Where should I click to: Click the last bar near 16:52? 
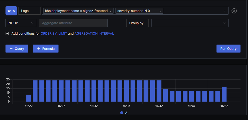coord(224,94)
